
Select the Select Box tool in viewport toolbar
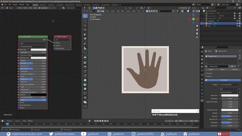[x=85, y=16]
